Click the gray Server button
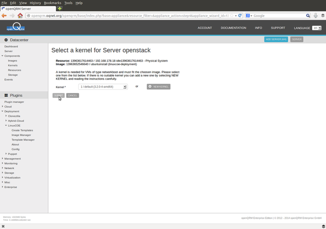The height and width of the screenshot is (229, 326). tap(297, 39)
